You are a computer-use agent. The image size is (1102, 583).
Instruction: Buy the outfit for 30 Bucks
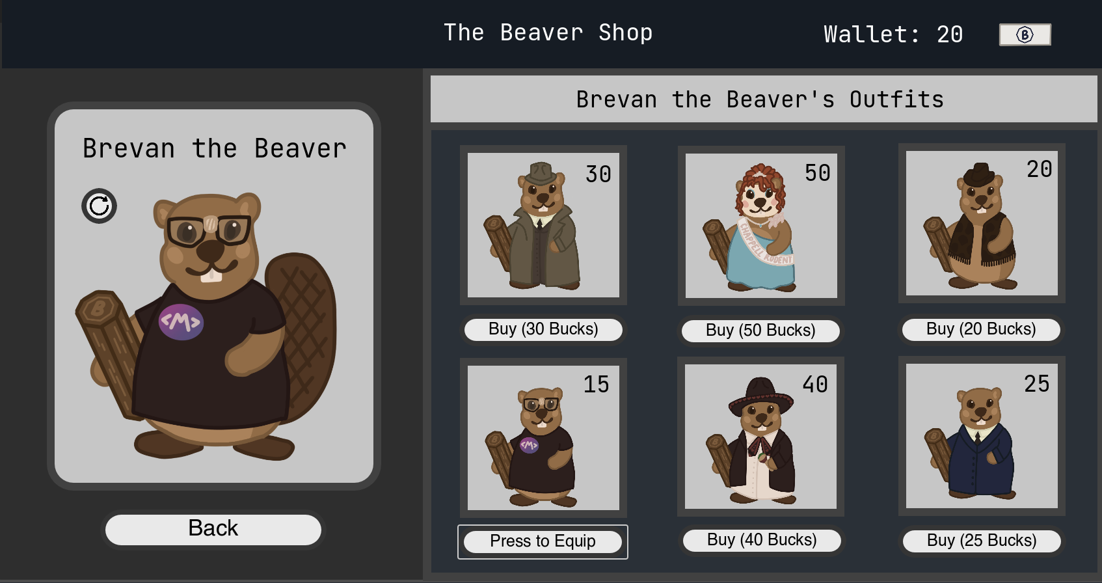pyautogui.click(x=543, y=329)
